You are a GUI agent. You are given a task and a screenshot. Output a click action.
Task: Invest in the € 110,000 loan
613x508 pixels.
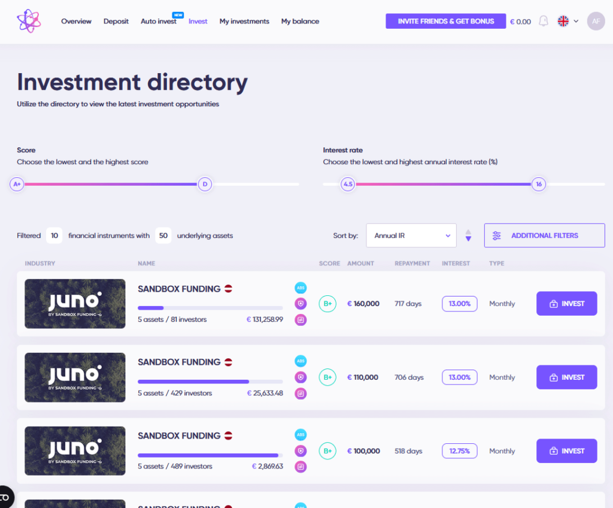pyautogui.click(x=566, y=377)
